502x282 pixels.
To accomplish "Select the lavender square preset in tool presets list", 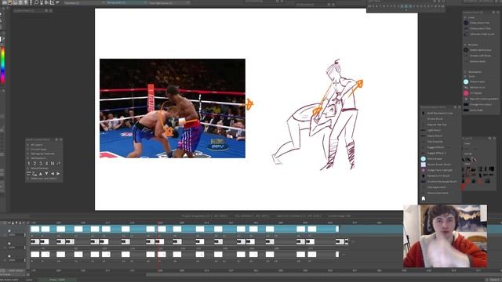I will point(424,164).
